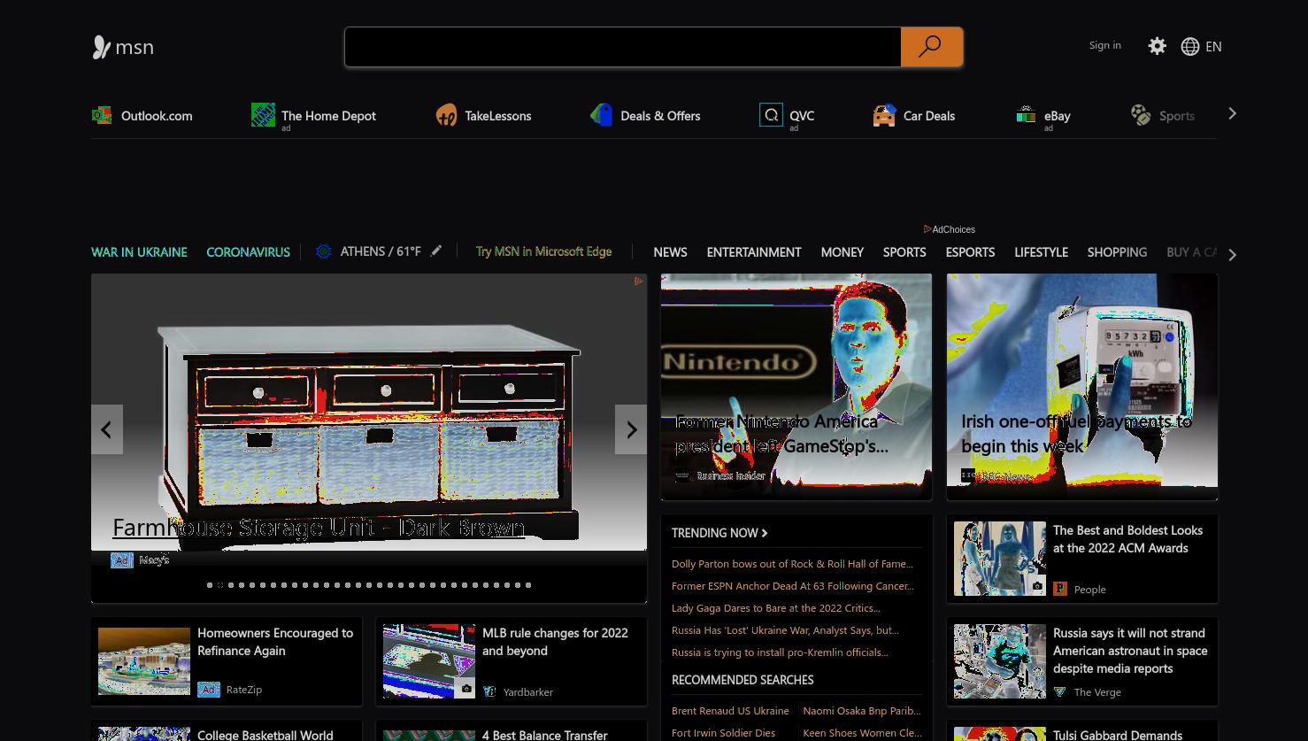Click The Home Depot icon

263,114
